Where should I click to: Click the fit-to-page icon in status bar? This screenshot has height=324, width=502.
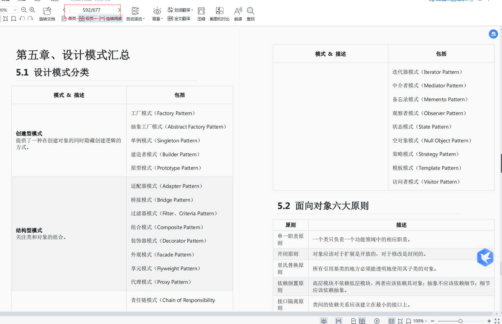click(338, 320)
